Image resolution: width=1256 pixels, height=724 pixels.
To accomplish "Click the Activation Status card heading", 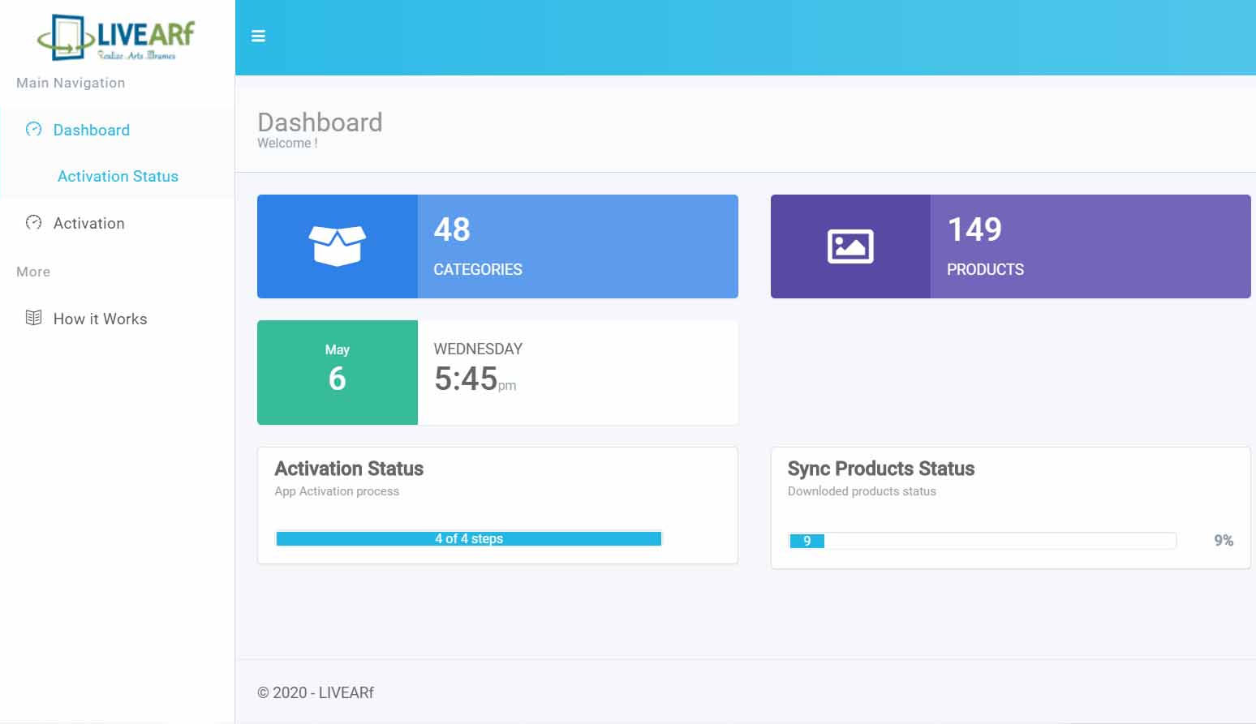I will (x=349, y=469).
